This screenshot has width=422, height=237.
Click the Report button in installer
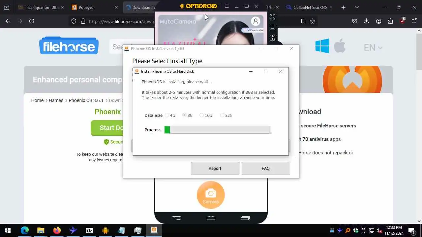click(215, 168)
